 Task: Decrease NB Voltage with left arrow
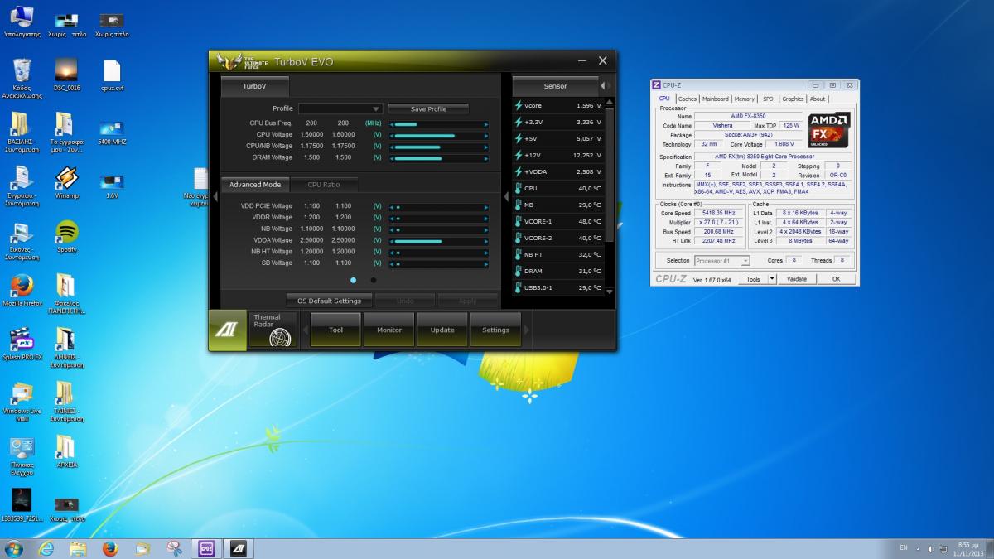pos(392,229)
